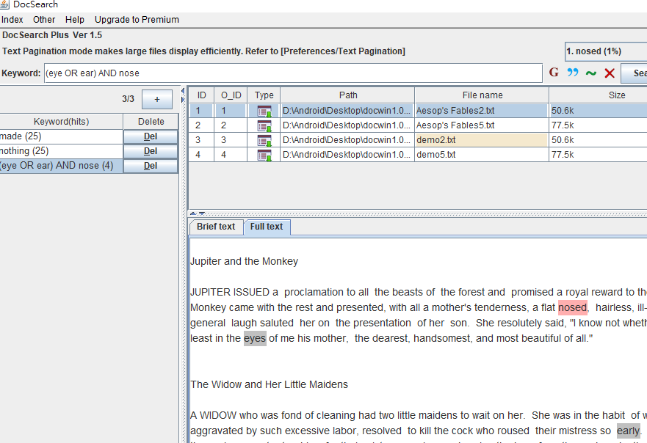Click the green tilde icon
Screen dimensions: 647x443
pyautogui.click(x=590, y=73)
